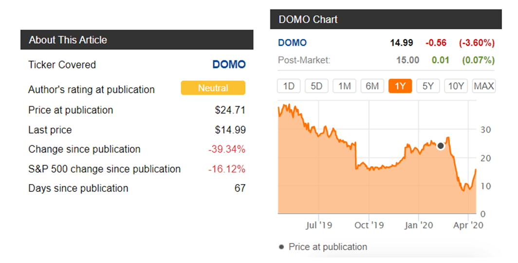Open the DOMO ticker link in About This Article

(229, 64)
